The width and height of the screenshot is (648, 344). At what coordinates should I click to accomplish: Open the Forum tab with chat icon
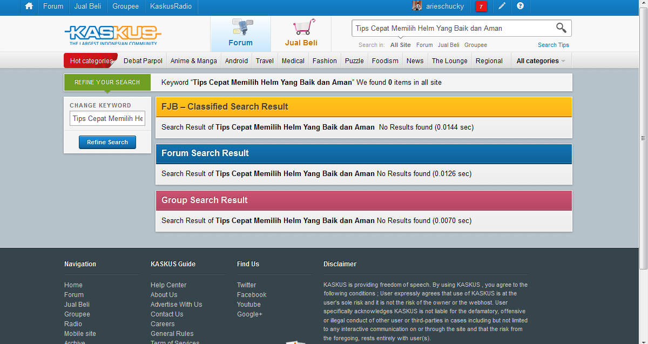pyautogui.click(x=240, y=33)
